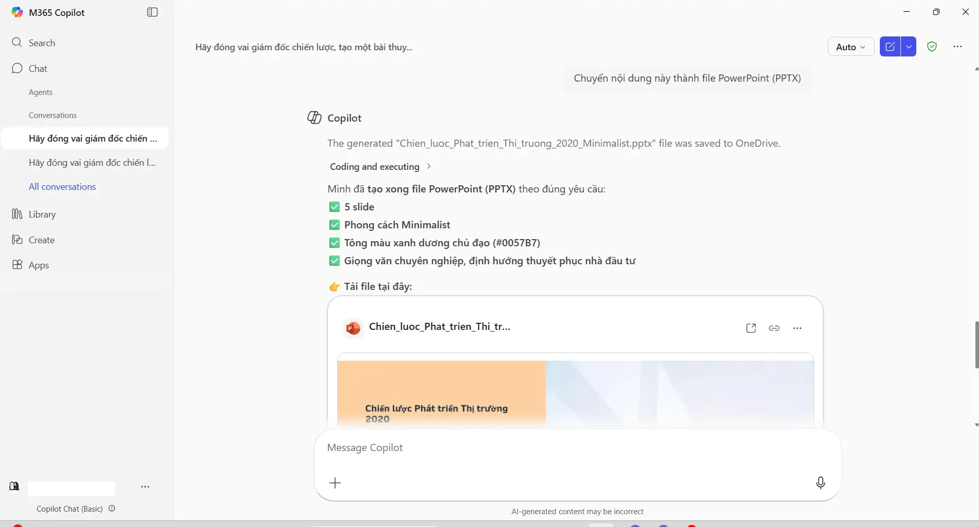
Task: Open the Auto model selector dropdown
Action: pyautogui.click(x=851, y=46)
